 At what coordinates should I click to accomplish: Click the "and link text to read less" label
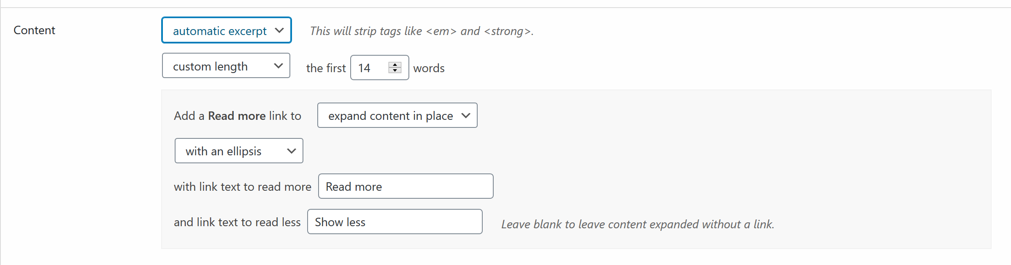pos(237,222)
